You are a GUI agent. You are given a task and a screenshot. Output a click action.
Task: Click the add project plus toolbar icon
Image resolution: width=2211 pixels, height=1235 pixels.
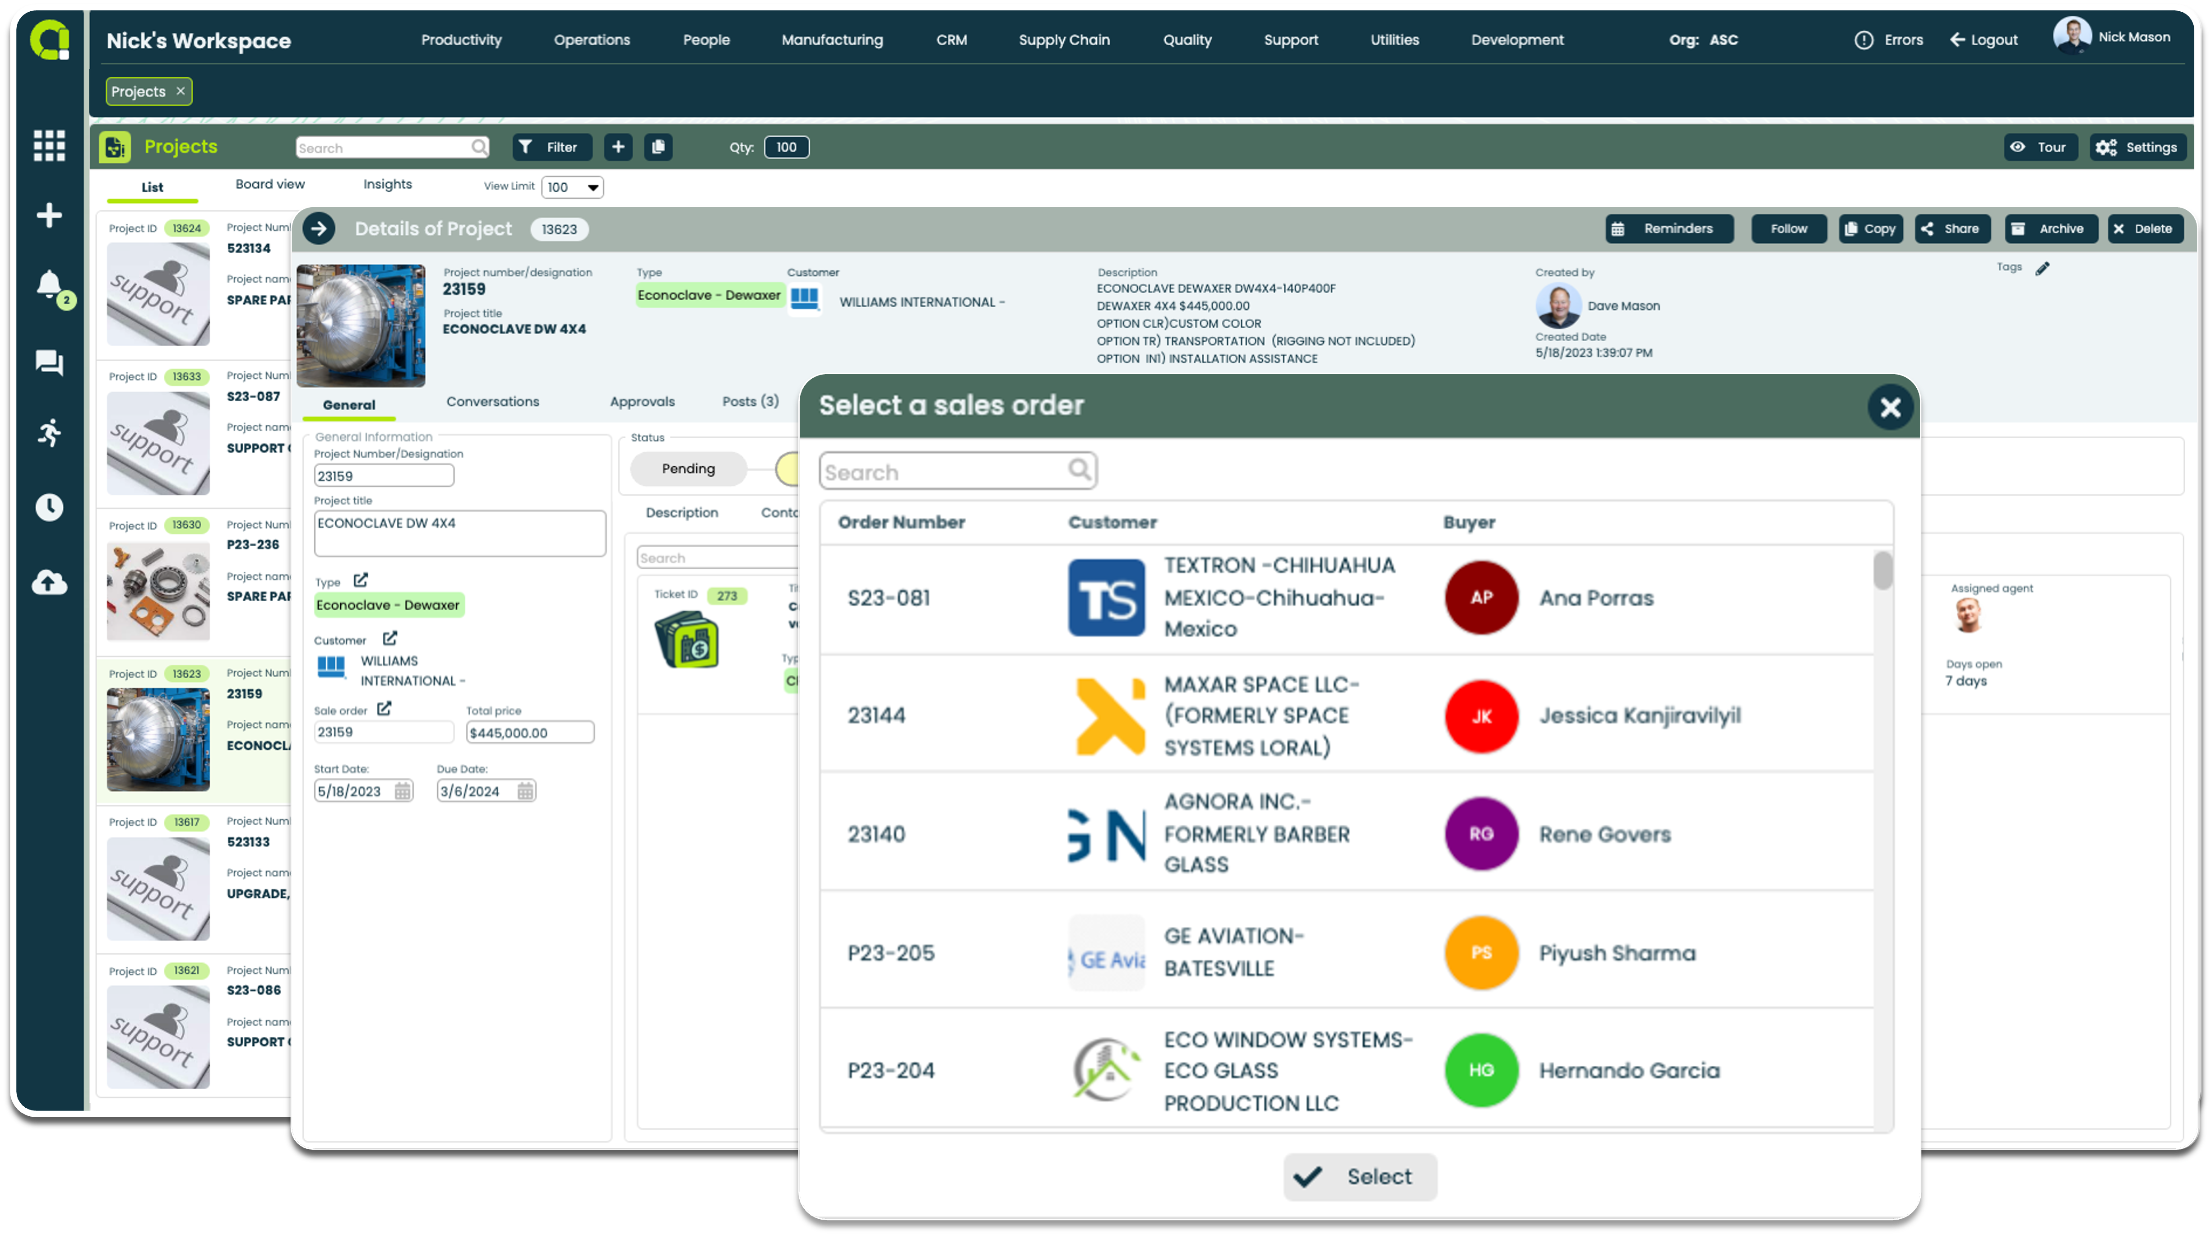(x=618, y=147)
